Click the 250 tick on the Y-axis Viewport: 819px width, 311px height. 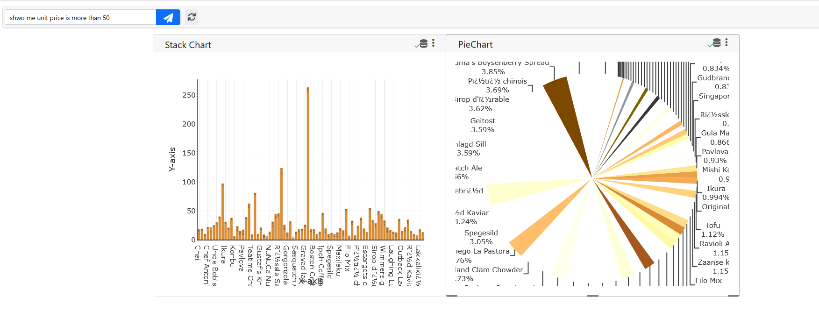click(x=189, y=95)
